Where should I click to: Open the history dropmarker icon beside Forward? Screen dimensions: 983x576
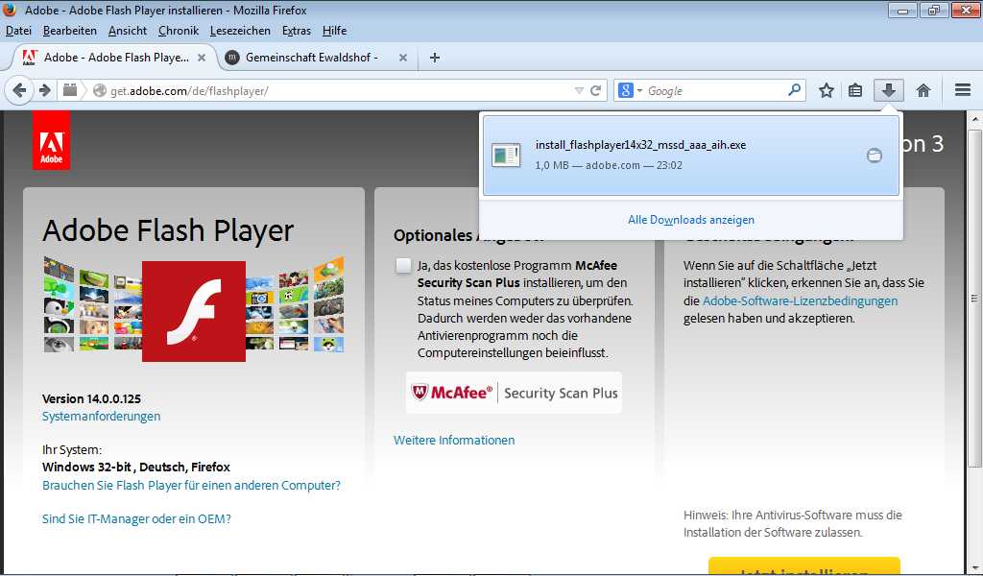pos(70,91)
